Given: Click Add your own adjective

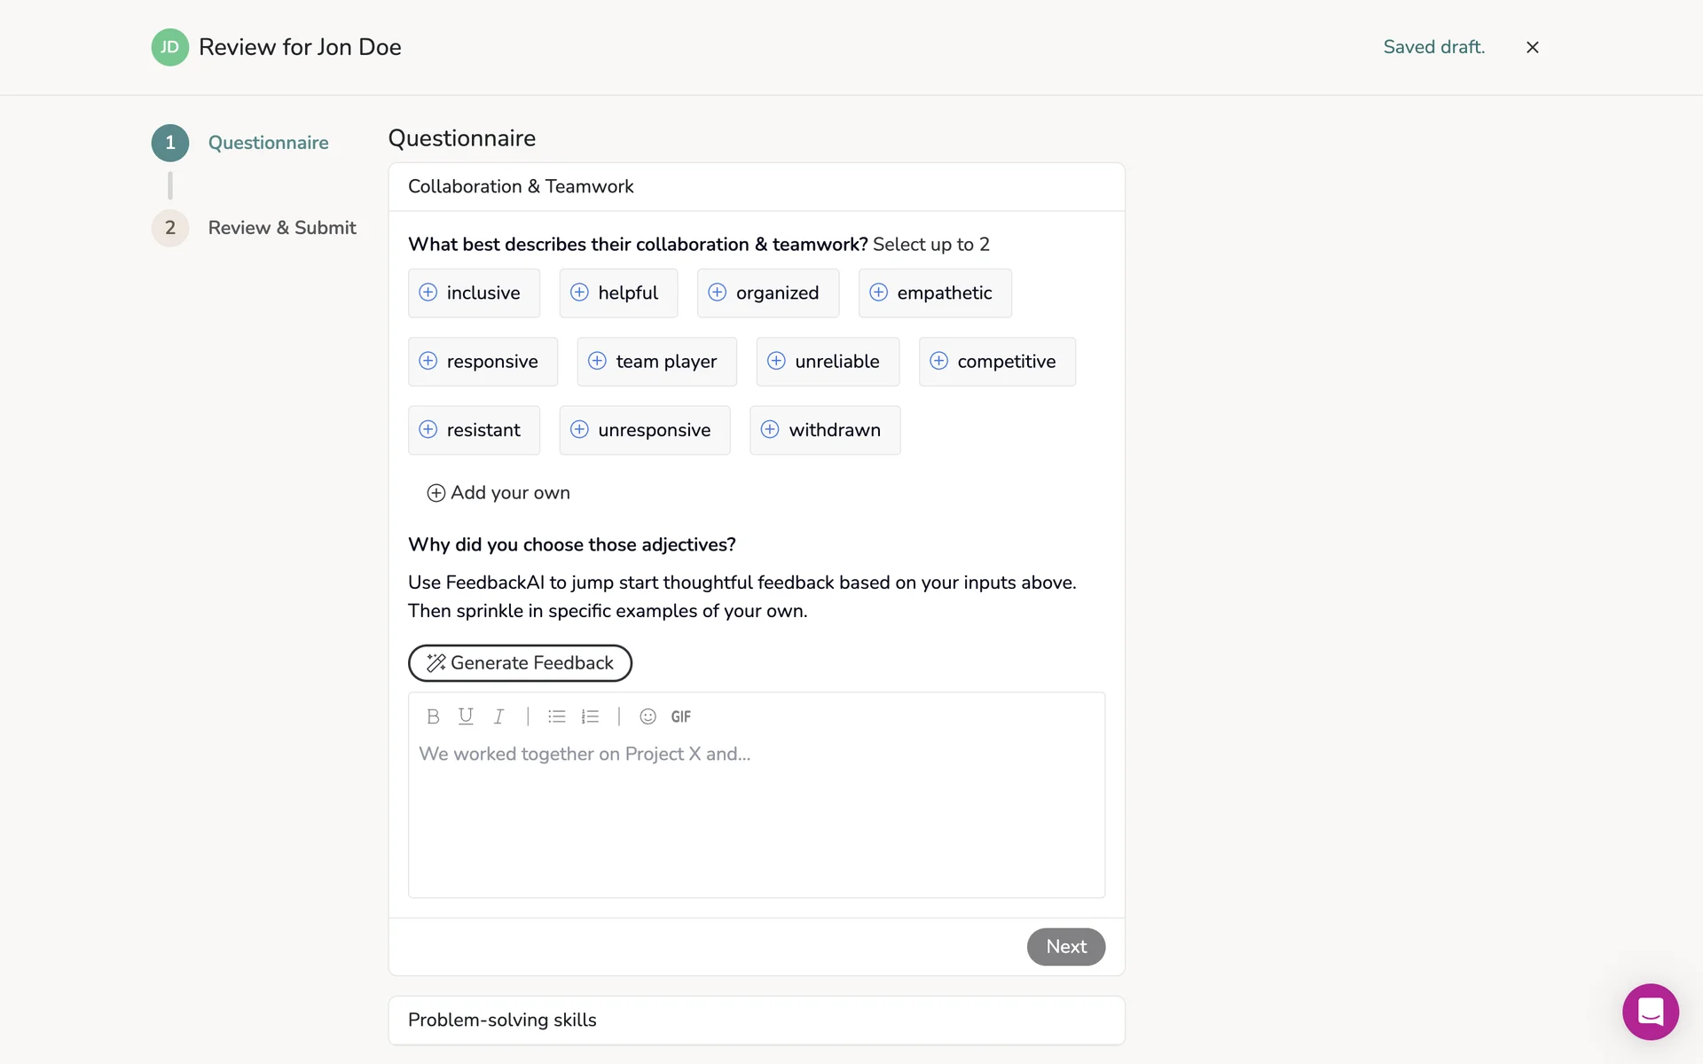Looking at the screenshot, I should (x=498, y=493).
